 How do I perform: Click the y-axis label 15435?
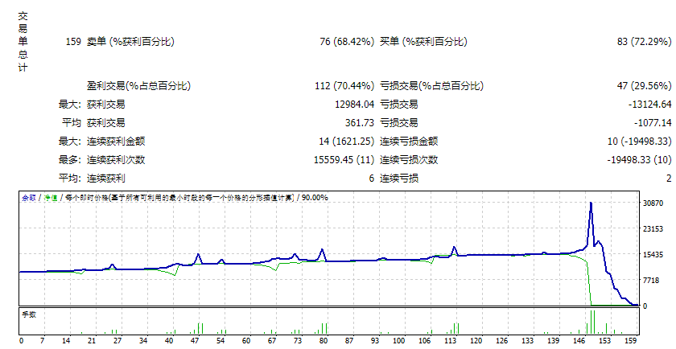[653, 255]
